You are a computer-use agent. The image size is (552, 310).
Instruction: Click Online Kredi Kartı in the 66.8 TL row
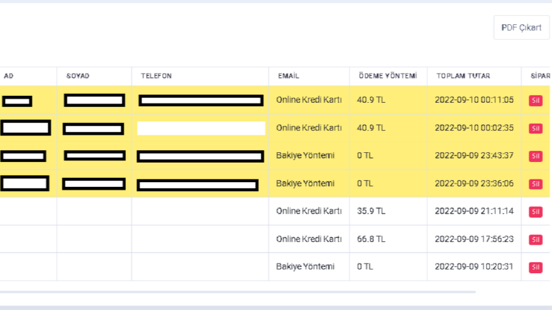[309, 239]
